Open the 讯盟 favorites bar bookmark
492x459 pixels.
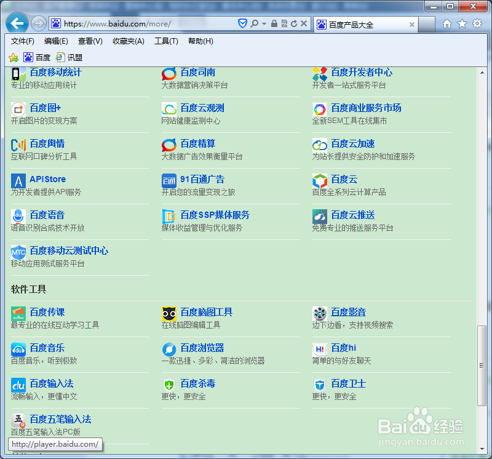coord(69,57)
